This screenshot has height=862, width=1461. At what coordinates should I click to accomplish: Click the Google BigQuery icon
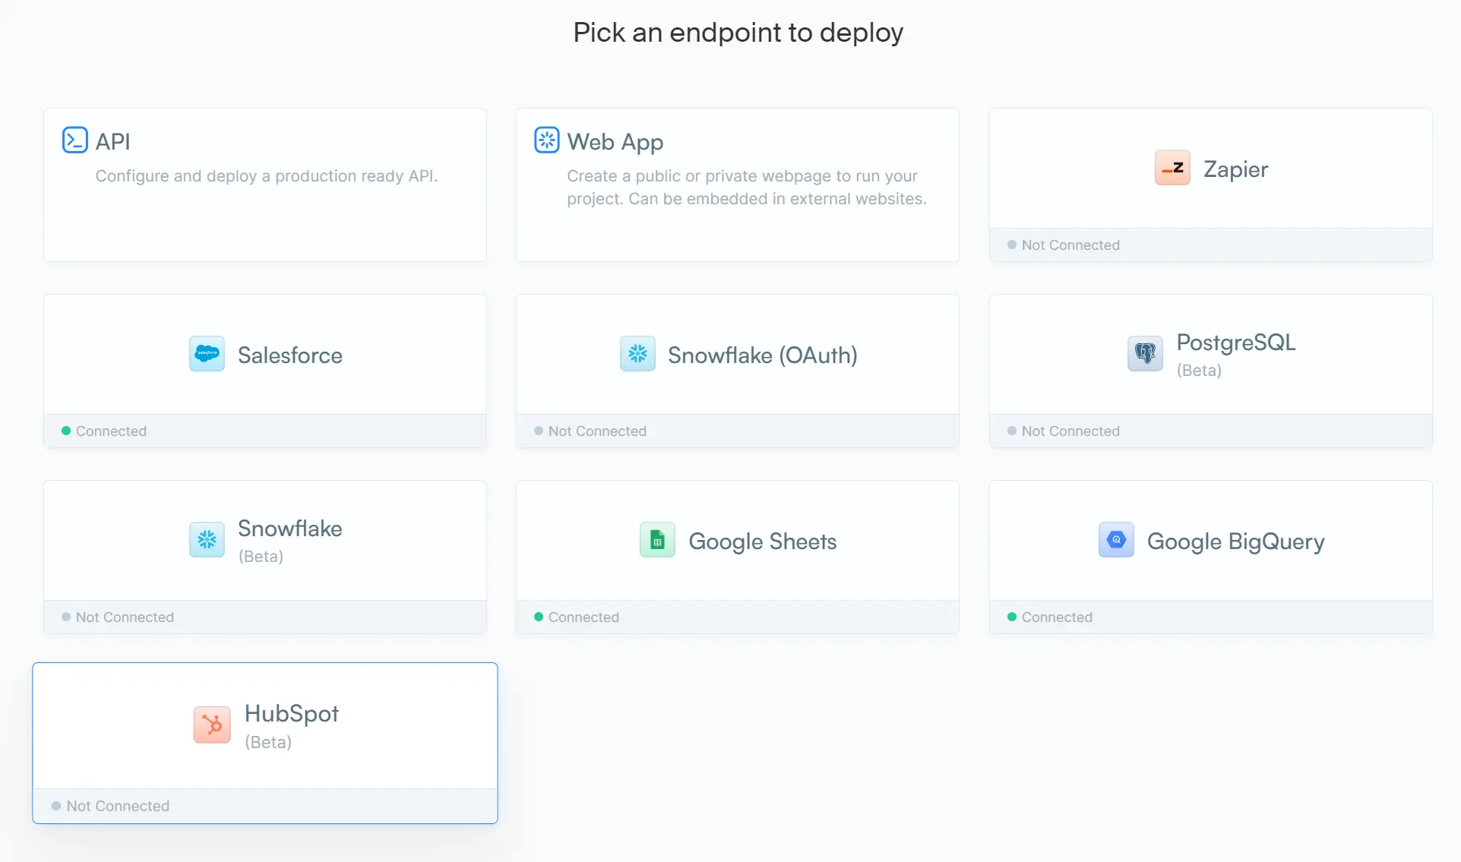[1115, 540]
